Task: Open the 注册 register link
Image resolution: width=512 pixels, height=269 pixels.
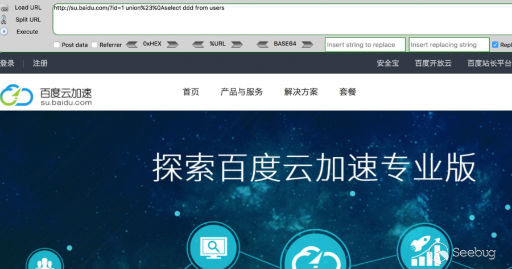Action: pyautogui.click(x=40, y=63)
